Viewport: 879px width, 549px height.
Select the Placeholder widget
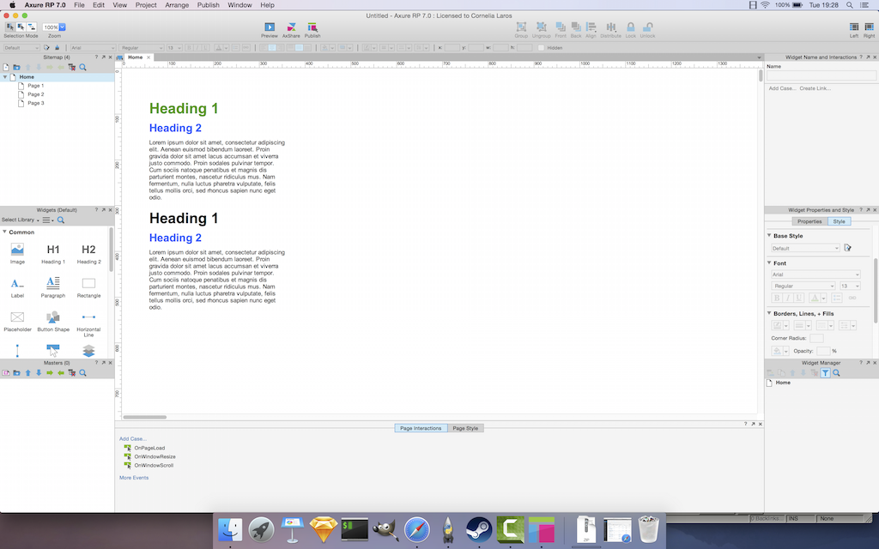point(17,322)
